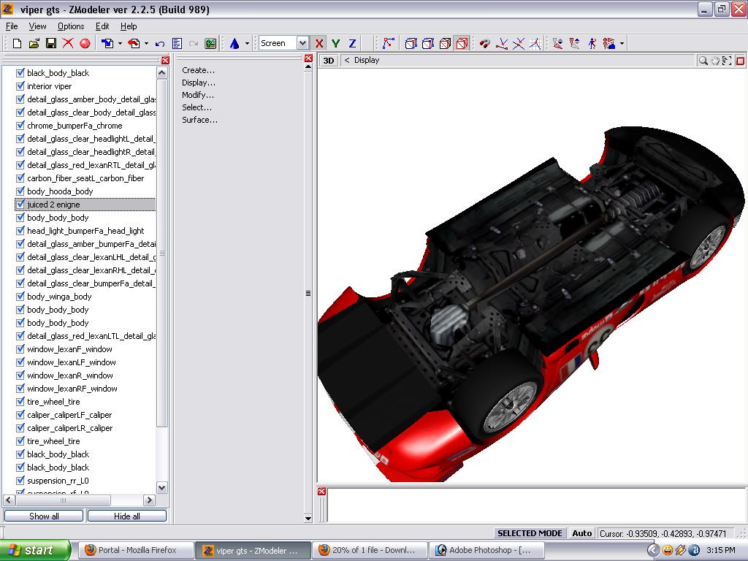The height and width of the screenshot is (561, 748).
Task: Click the object list vertical scrollbar down arrow
Action: pyautogui.click(x=162, y=487)
